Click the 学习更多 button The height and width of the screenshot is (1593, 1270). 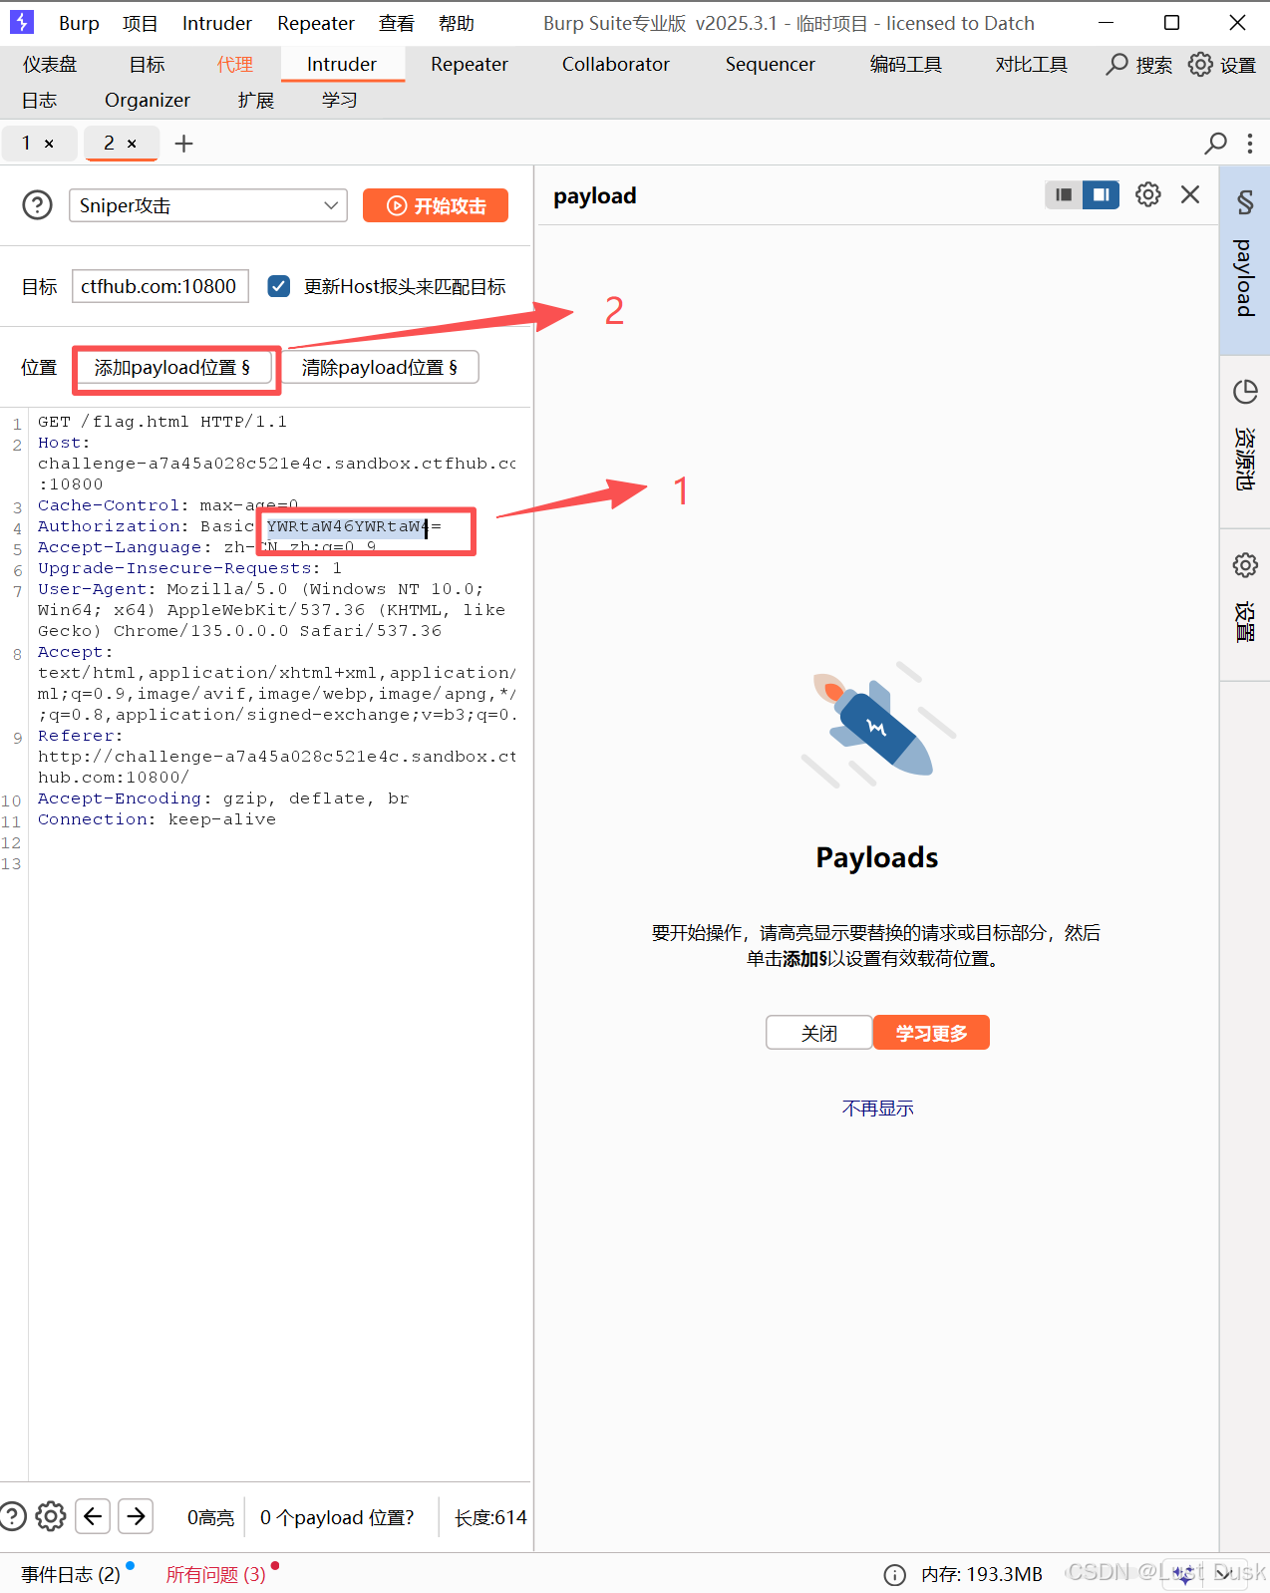pos(931,1033)
